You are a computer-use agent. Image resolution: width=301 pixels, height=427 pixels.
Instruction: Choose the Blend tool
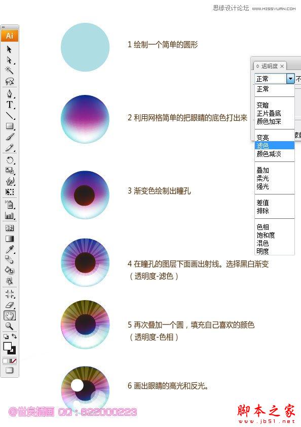(x=9, y=259)
